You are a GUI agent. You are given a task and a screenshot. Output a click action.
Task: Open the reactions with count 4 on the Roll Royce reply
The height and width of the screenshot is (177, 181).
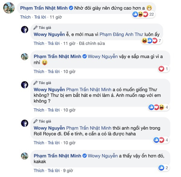[160, 140]
